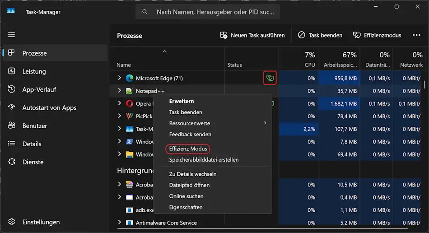Click the toolbar Effizienzmodus button
This screenshot has height=233, width=429.
377,35
